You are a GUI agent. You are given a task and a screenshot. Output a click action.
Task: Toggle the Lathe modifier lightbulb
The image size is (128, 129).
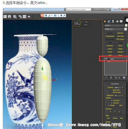pyautogui.click(x=106, y=59)
